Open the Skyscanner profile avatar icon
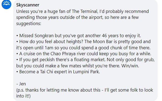Viewport: 162px width, 101px height. (6, 4)
